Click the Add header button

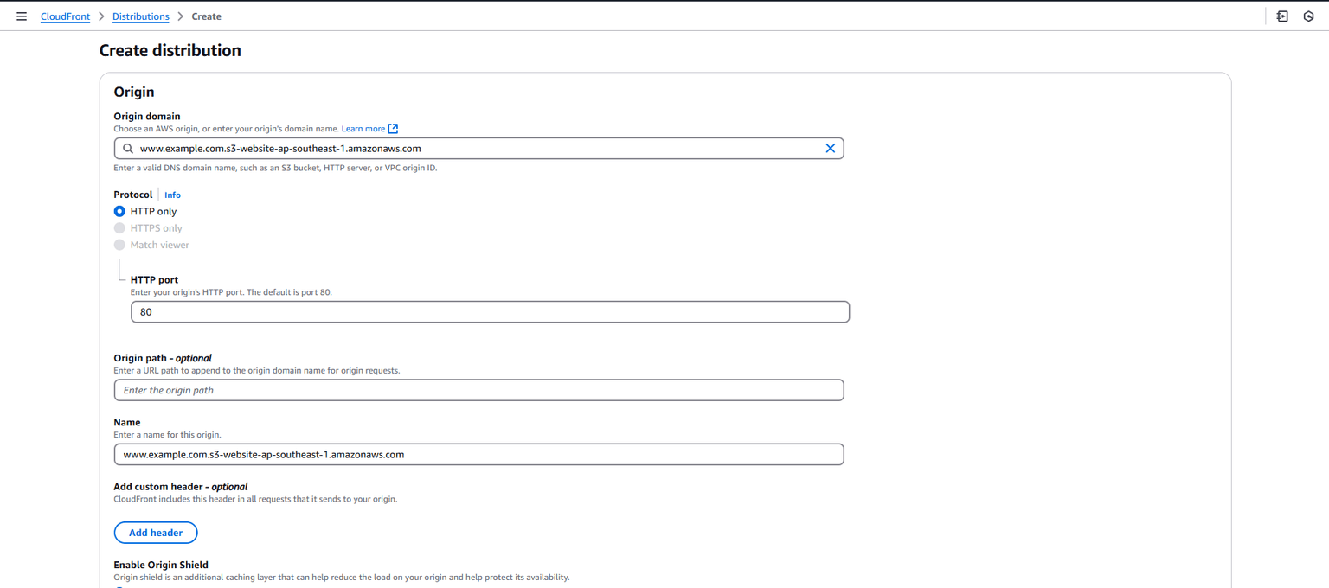tap(156, 533)
